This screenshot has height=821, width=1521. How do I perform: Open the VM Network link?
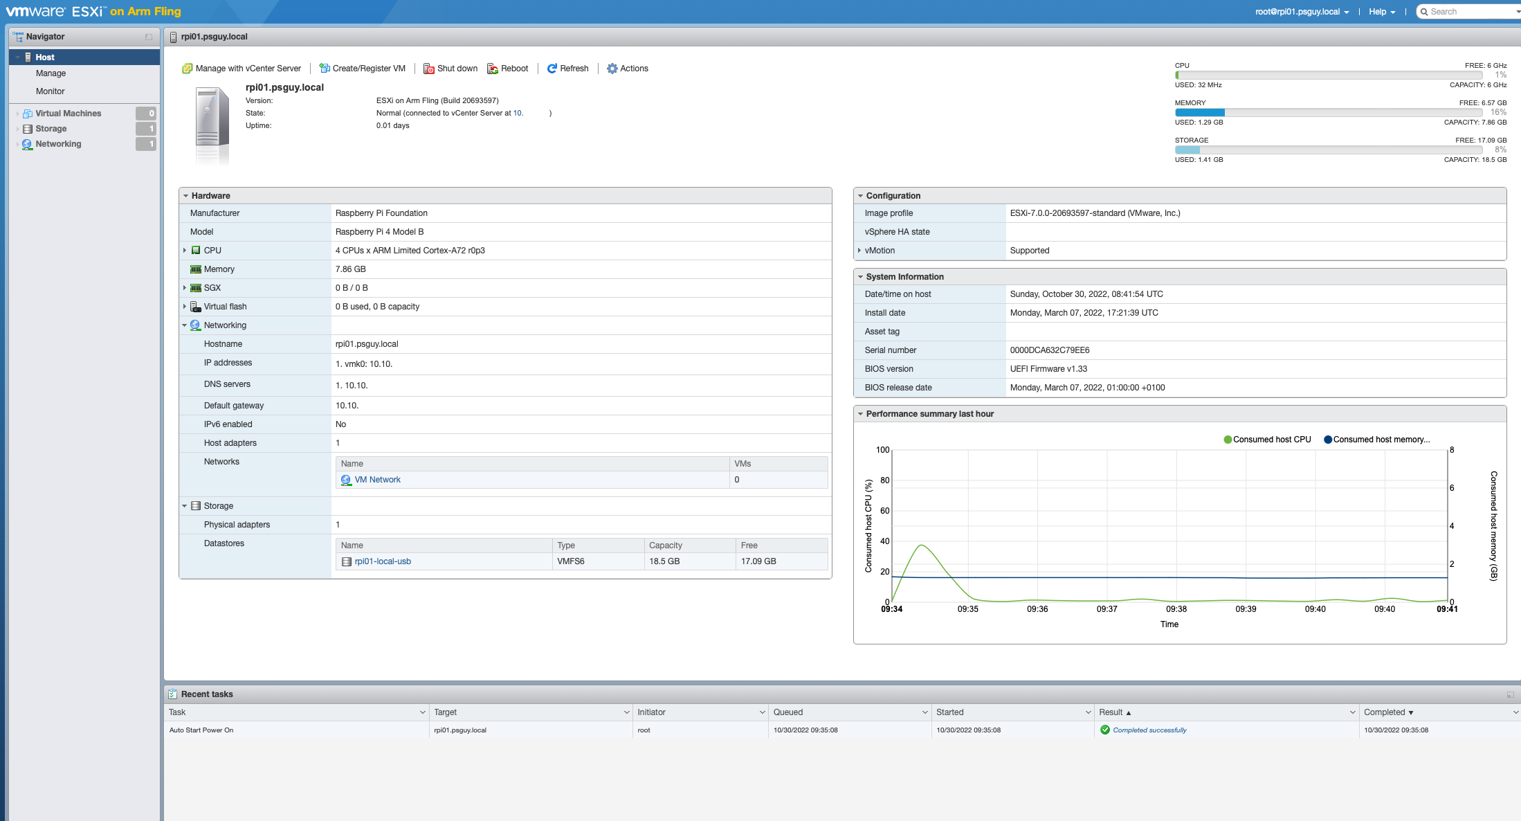tap(377, 480)
